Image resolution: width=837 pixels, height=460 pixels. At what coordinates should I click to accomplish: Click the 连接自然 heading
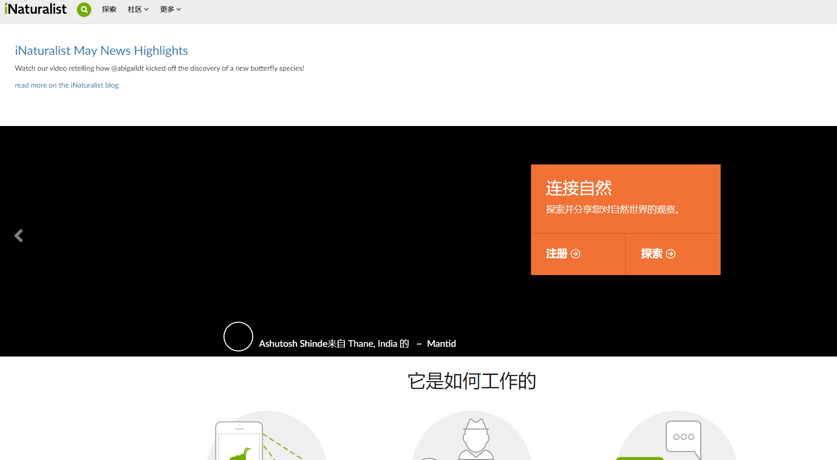[579, 188]
